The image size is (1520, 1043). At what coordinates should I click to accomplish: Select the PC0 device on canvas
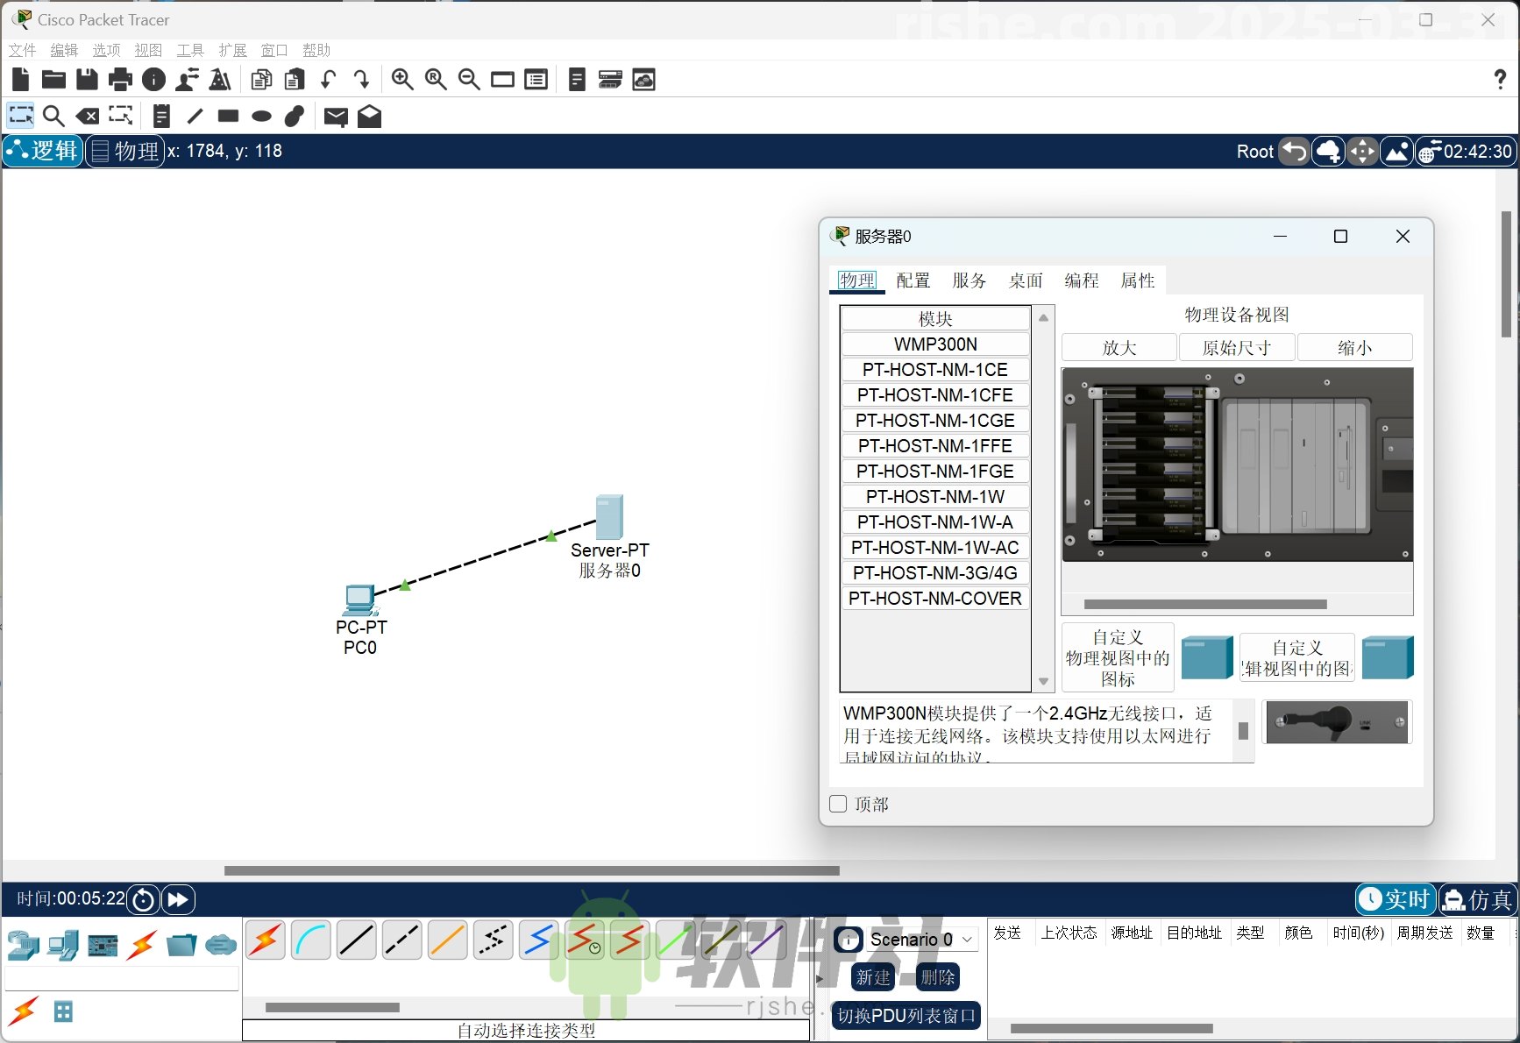[360, 600]
